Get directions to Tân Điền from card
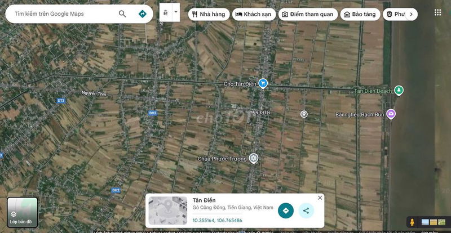This screenshot has height=233, width=451. pyautogui.click(x=286, y=210)
